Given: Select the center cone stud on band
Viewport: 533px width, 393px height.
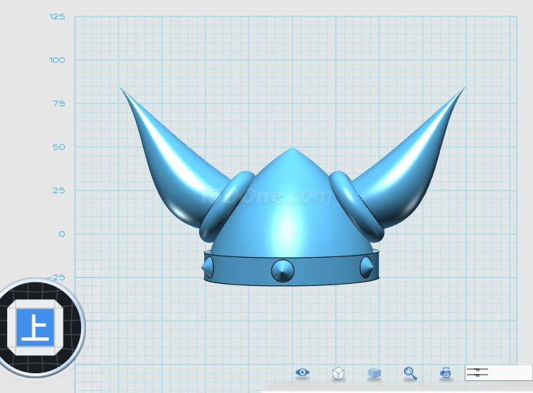Looking at the screenshot, I should [x=283, y=270].
